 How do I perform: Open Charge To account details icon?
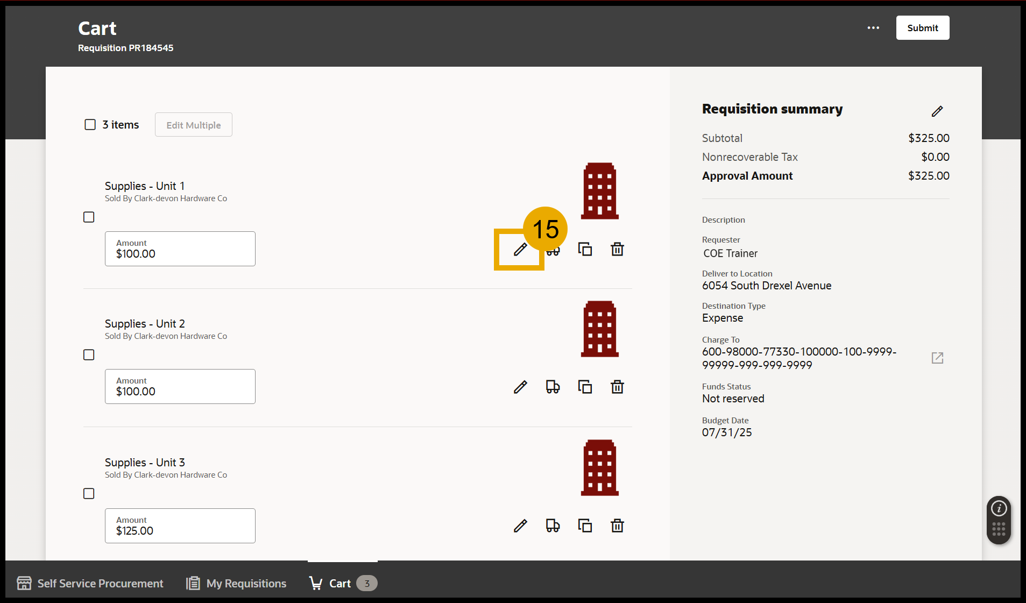pyautogui.click(x=937, y=358)
